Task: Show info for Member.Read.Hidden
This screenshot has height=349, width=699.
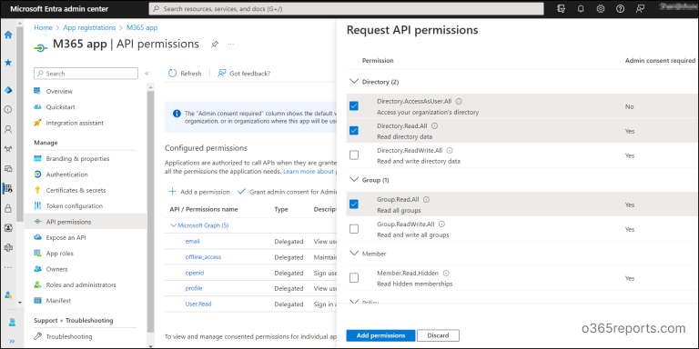Action: (446, 273)
